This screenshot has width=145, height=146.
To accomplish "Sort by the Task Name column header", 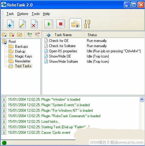I will [x=63, y=35].
